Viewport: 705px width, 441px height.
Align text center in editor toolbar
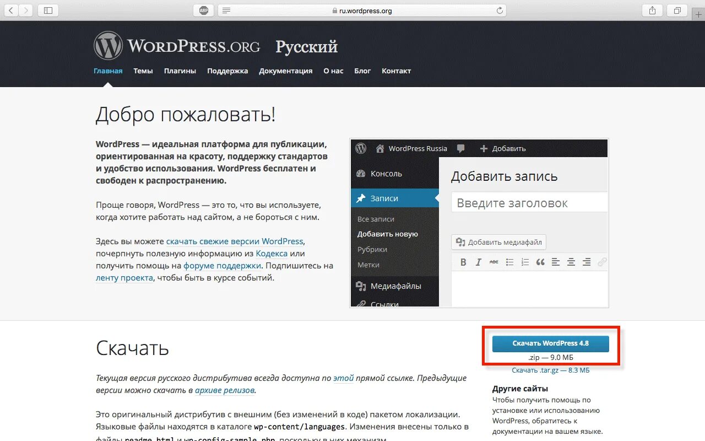point(571,262)
